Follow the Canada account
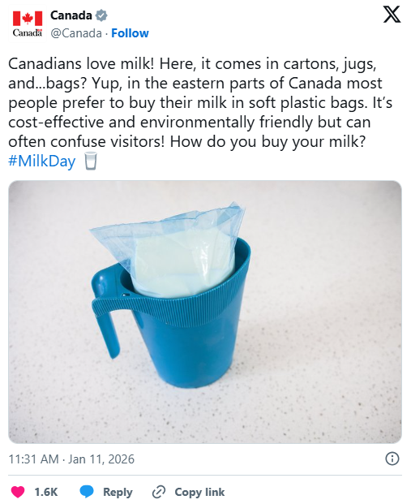 tap(130, 33)
